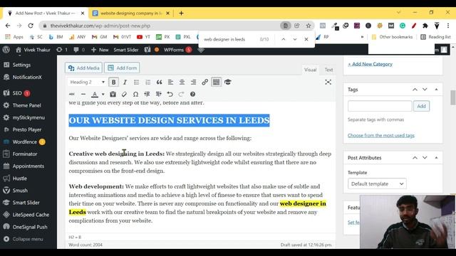The width and height of the screenshot is (456, 256).
Task: Go to next find-in-page match
Action: point(294,39)
